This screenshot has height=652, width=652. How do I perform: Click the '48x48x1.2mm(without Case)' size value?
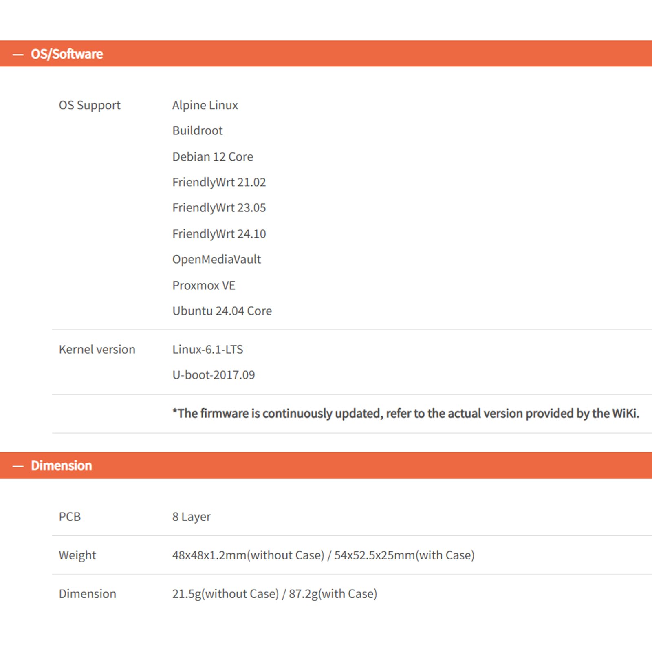pos(248,555)
